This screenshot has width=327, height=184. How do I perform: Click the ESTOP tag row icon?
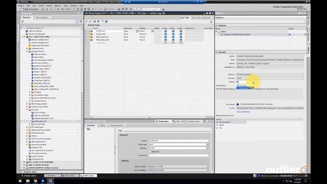coord(91,31)
